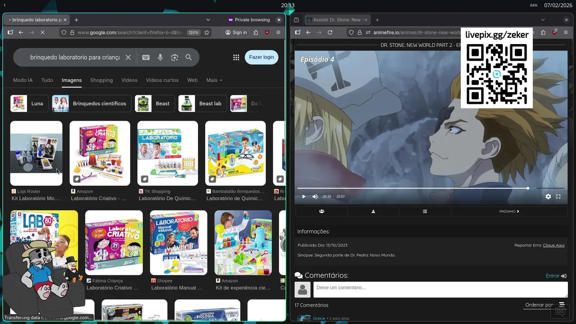This screenshot has width=576, height=324.
Task: Select the brinquedo laboratorio browser tab
Action: click(x=36, y=20)
